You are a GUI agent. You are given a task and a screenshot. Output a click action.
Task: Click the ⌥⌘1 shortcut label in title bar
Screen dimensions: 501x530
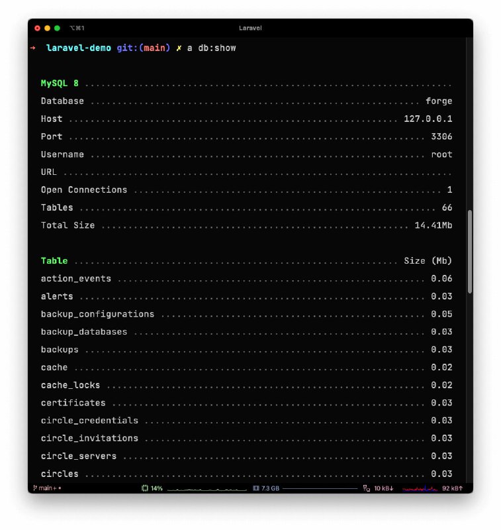coord(77,28)
